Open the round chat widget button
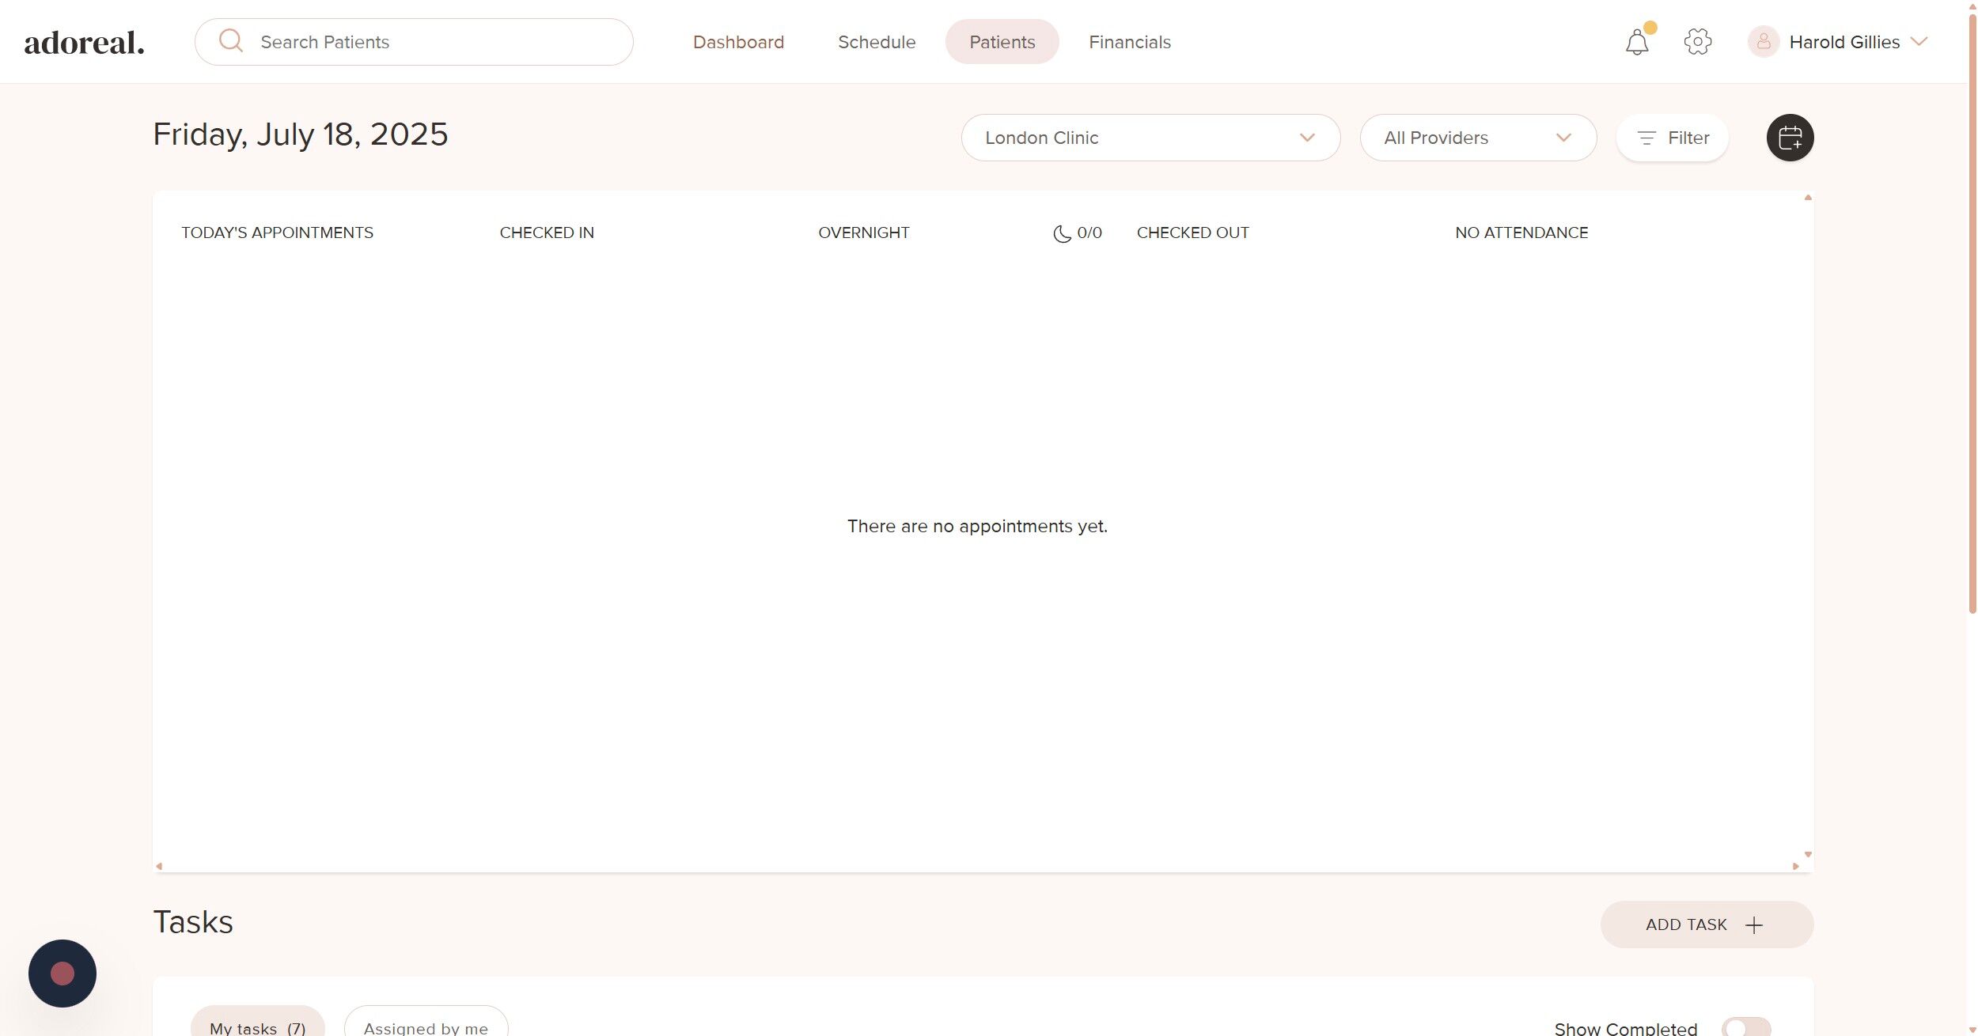The width and height of the screenshot is (1978, 1036). (x=63, y=973)
